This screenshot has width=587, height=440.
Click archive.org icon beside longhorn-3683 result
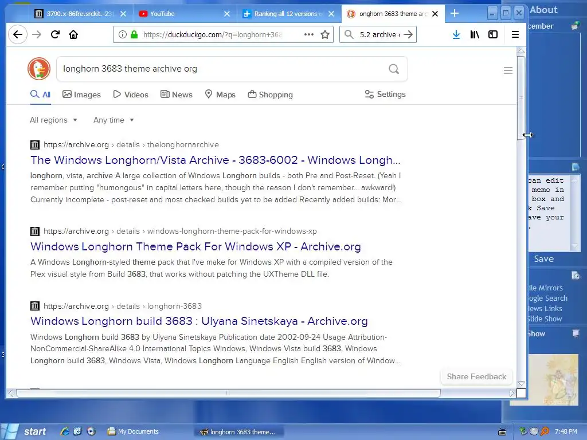tap(35, 306)
